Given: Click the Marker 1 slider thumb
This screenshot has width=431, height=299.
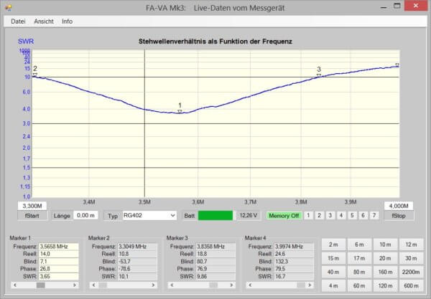Looking at the screenshot, I should (41, 285).
